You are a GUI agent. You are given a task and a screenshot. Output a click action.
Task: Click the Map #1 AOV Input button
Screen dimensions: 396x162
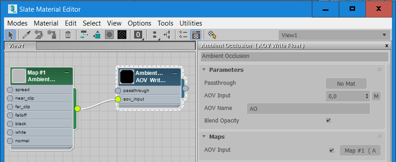coord(360,151)
